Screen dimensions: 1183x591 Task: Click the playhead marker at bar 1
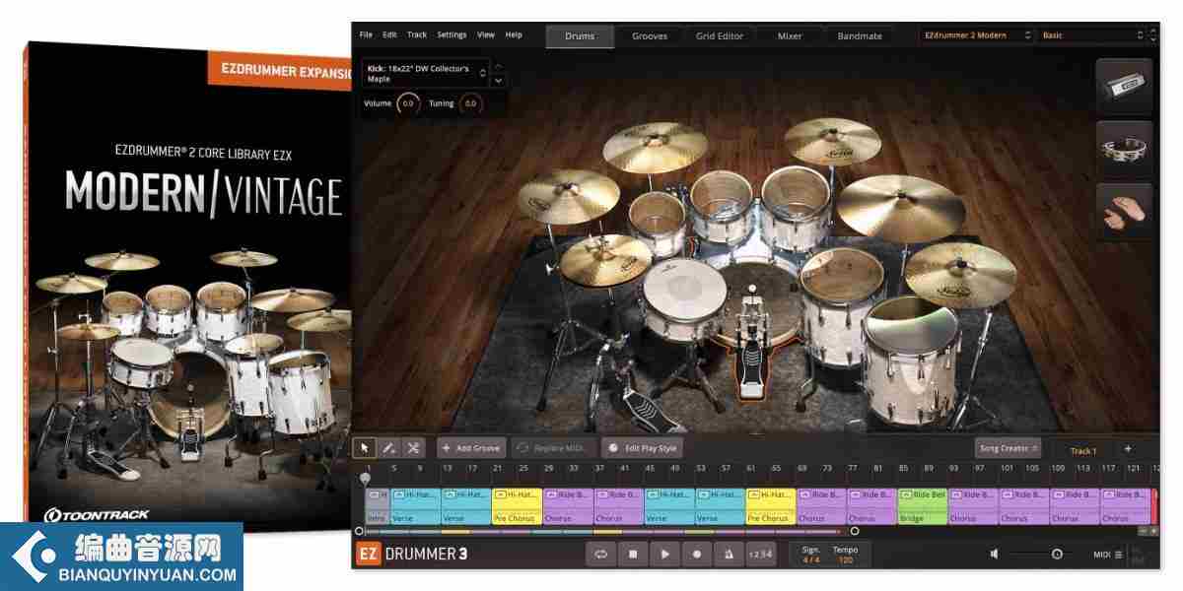(366, 479)
